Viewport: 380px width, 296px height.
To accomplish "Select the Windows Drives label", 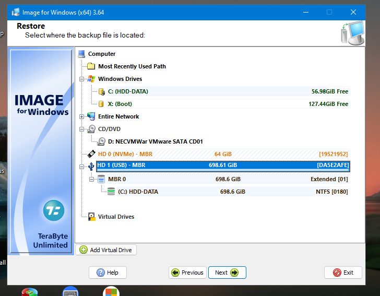I will [120, 79].
